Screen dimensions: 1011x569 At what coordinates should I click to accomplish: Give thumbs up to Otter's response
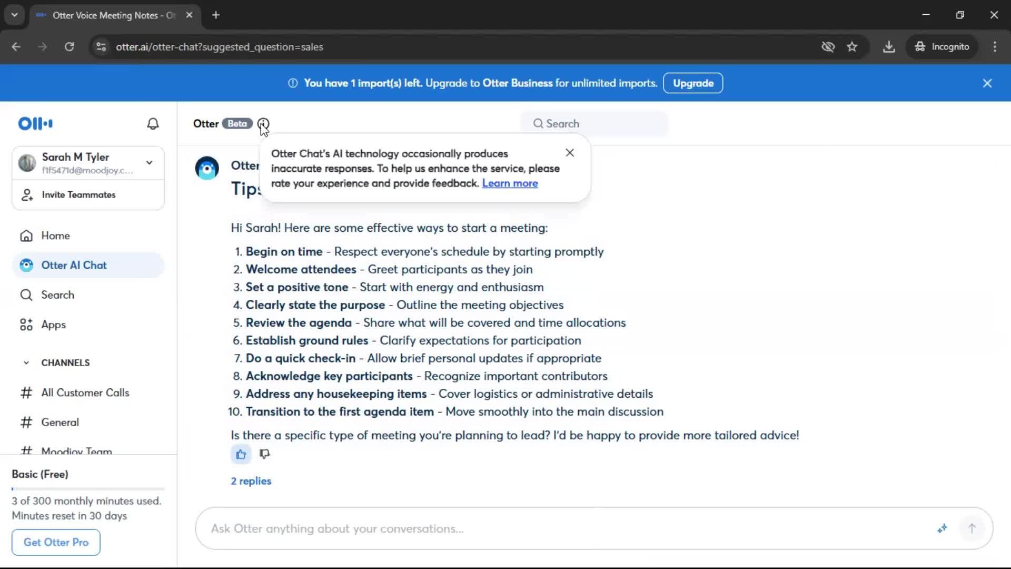point(241,454)
